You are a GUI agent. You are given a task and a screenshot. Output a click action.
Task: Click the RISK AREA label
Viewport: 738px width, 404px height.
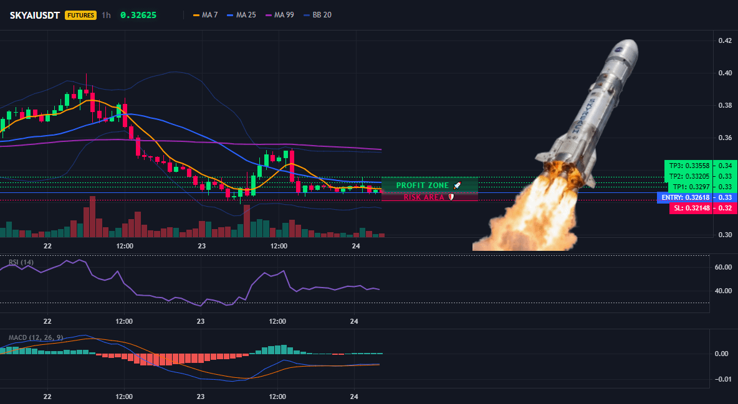(x=424, y=197)
